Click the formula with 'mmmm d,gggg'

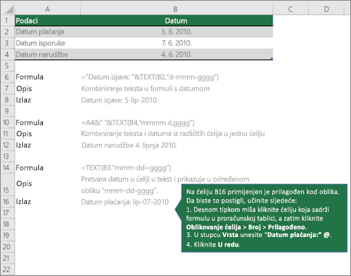[x=137, y=123]
